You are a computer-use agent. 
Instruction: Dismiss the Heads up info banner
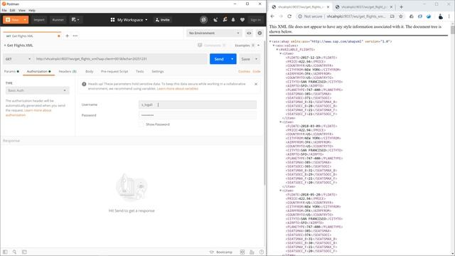coord(256,84)
